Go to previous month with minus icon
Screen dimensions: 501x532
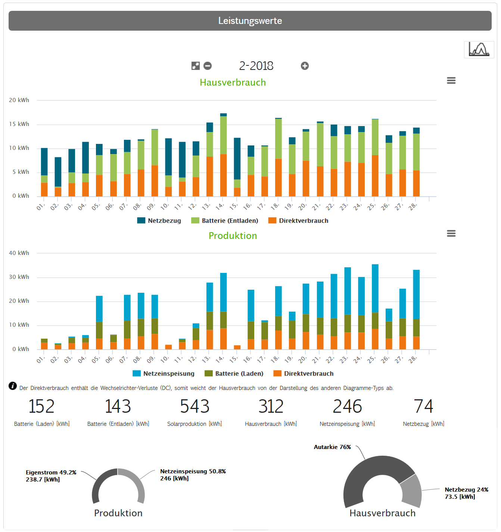click(208, 66)
